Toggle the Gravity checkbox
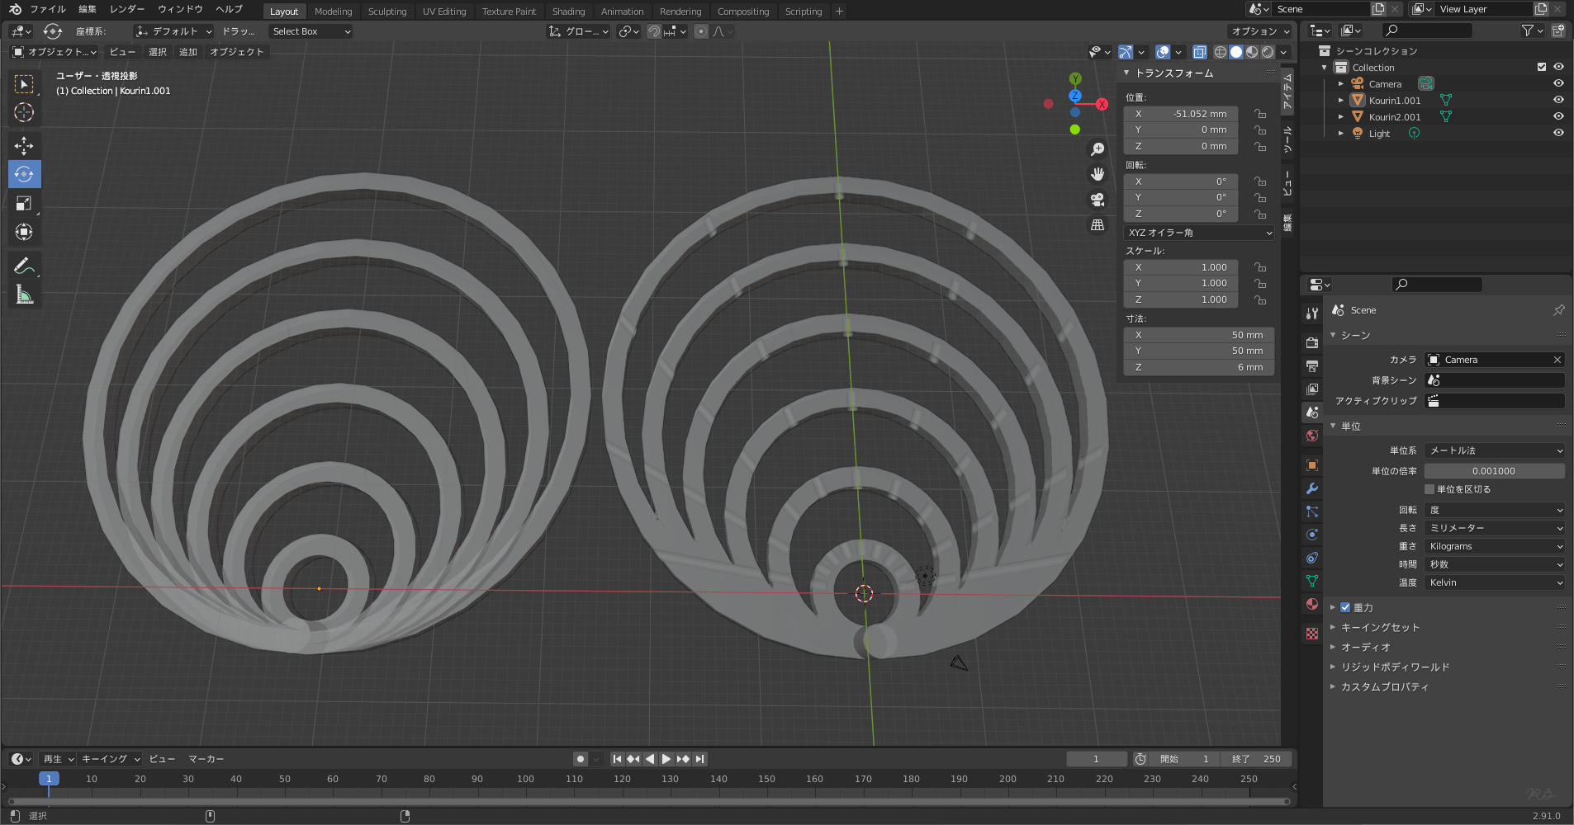The height and width of the screenshot is (825, 1574). pyautogui.click(x=1345, y=607)
